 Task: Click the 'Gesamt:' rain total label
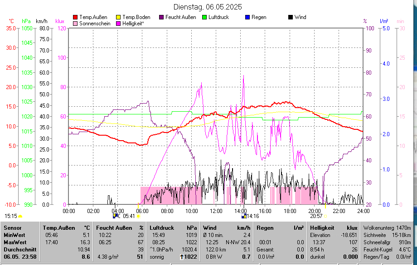(266, 250)
